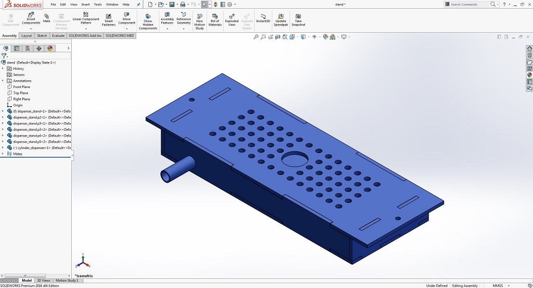Click in Search Commands field
Image resolution: width=533 pixels, height=288 pixels.
(468, 4)
